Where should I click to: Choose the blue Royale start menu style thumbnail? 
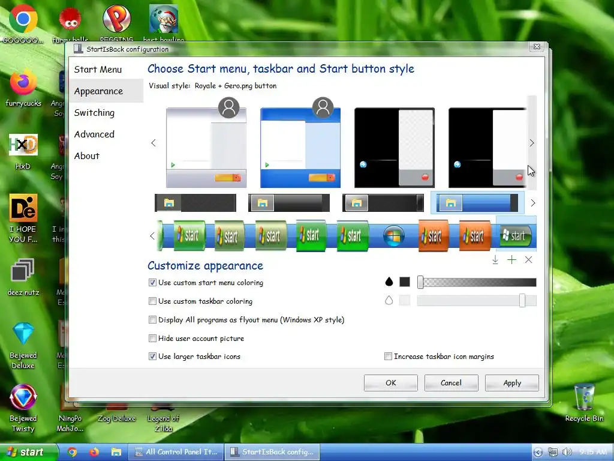pyautogui.click(x=300, y=148)
